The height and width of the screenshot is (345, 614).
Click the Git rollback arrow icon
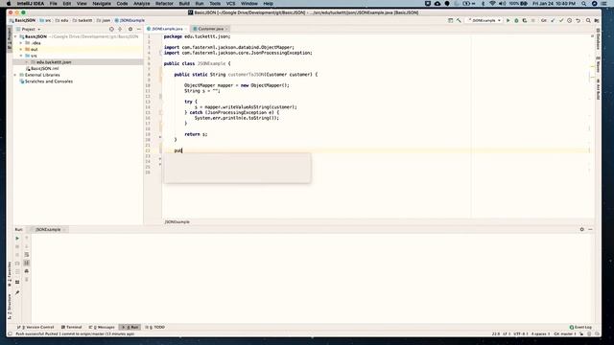tap(578, 20)
